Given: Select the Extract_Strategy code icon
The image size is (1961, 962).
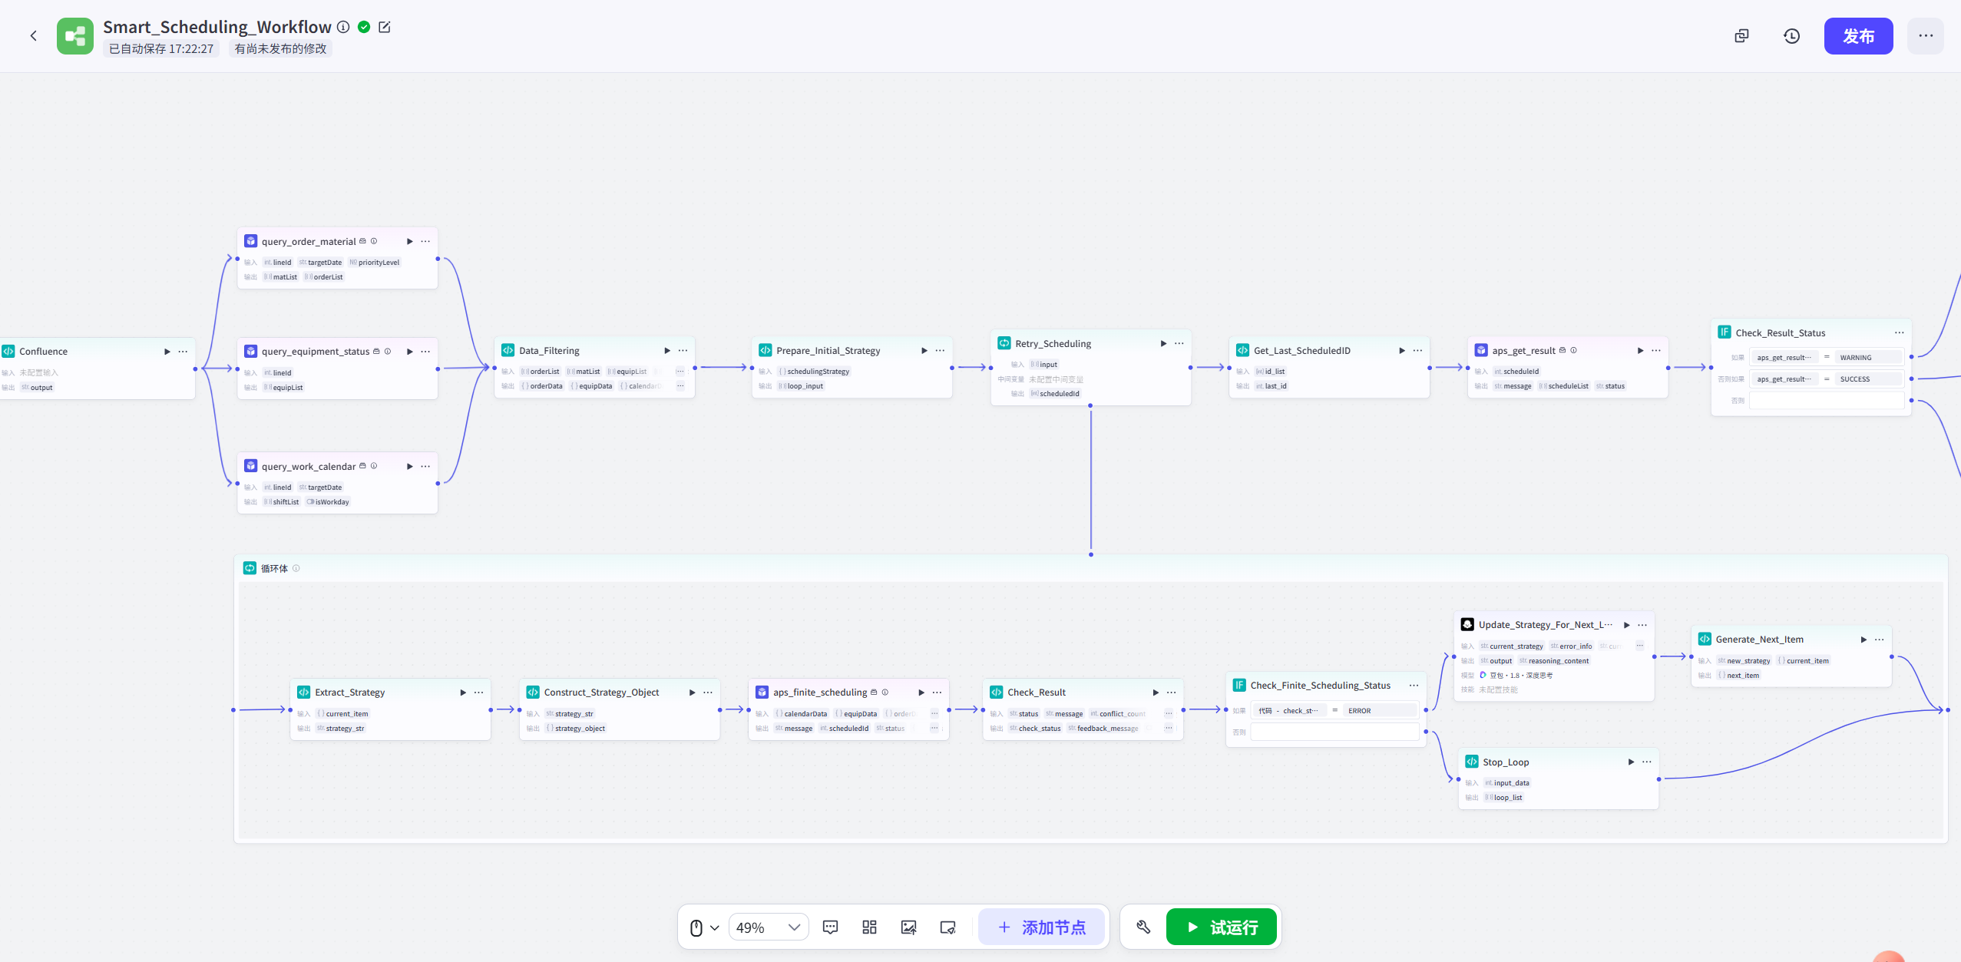Looking at the screenshot, I should (303, 692).
